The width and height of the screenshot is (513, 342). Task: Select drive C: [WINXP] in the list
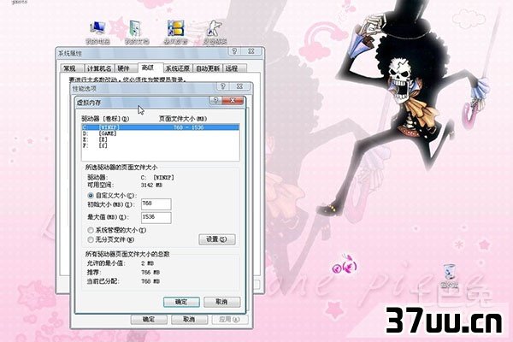click(x=161, y=127)
